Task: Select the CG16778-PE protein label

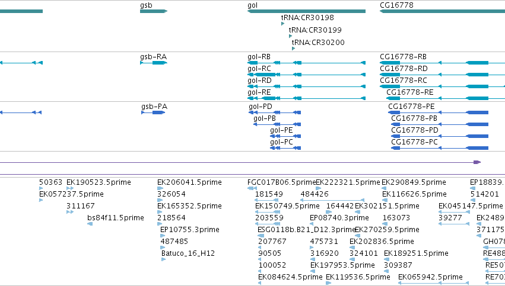Action: [x=411, y=107]
